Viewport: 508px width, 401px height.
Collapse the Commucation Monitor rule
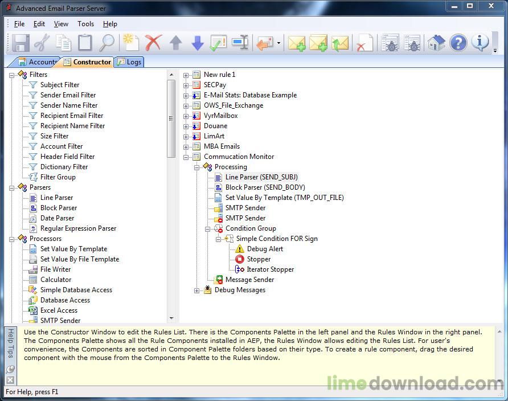click(x=186, y=157)
